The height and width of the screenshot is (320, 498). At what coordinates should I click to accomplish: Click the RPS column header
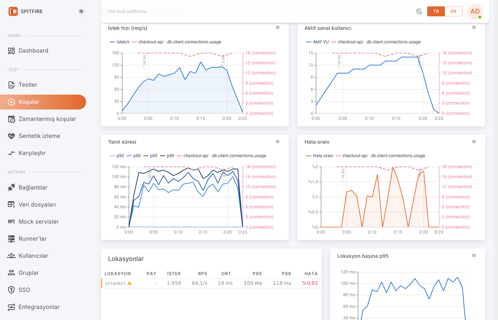tap(203, 274)
